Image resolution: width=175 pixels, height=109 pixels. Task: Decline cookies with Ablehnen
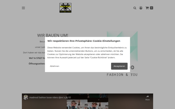click(55, 66)
